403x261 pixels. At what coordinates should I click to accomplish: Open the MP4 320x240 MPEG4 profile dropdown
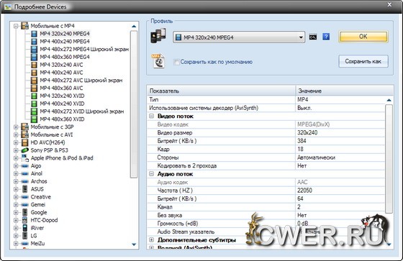301,37
